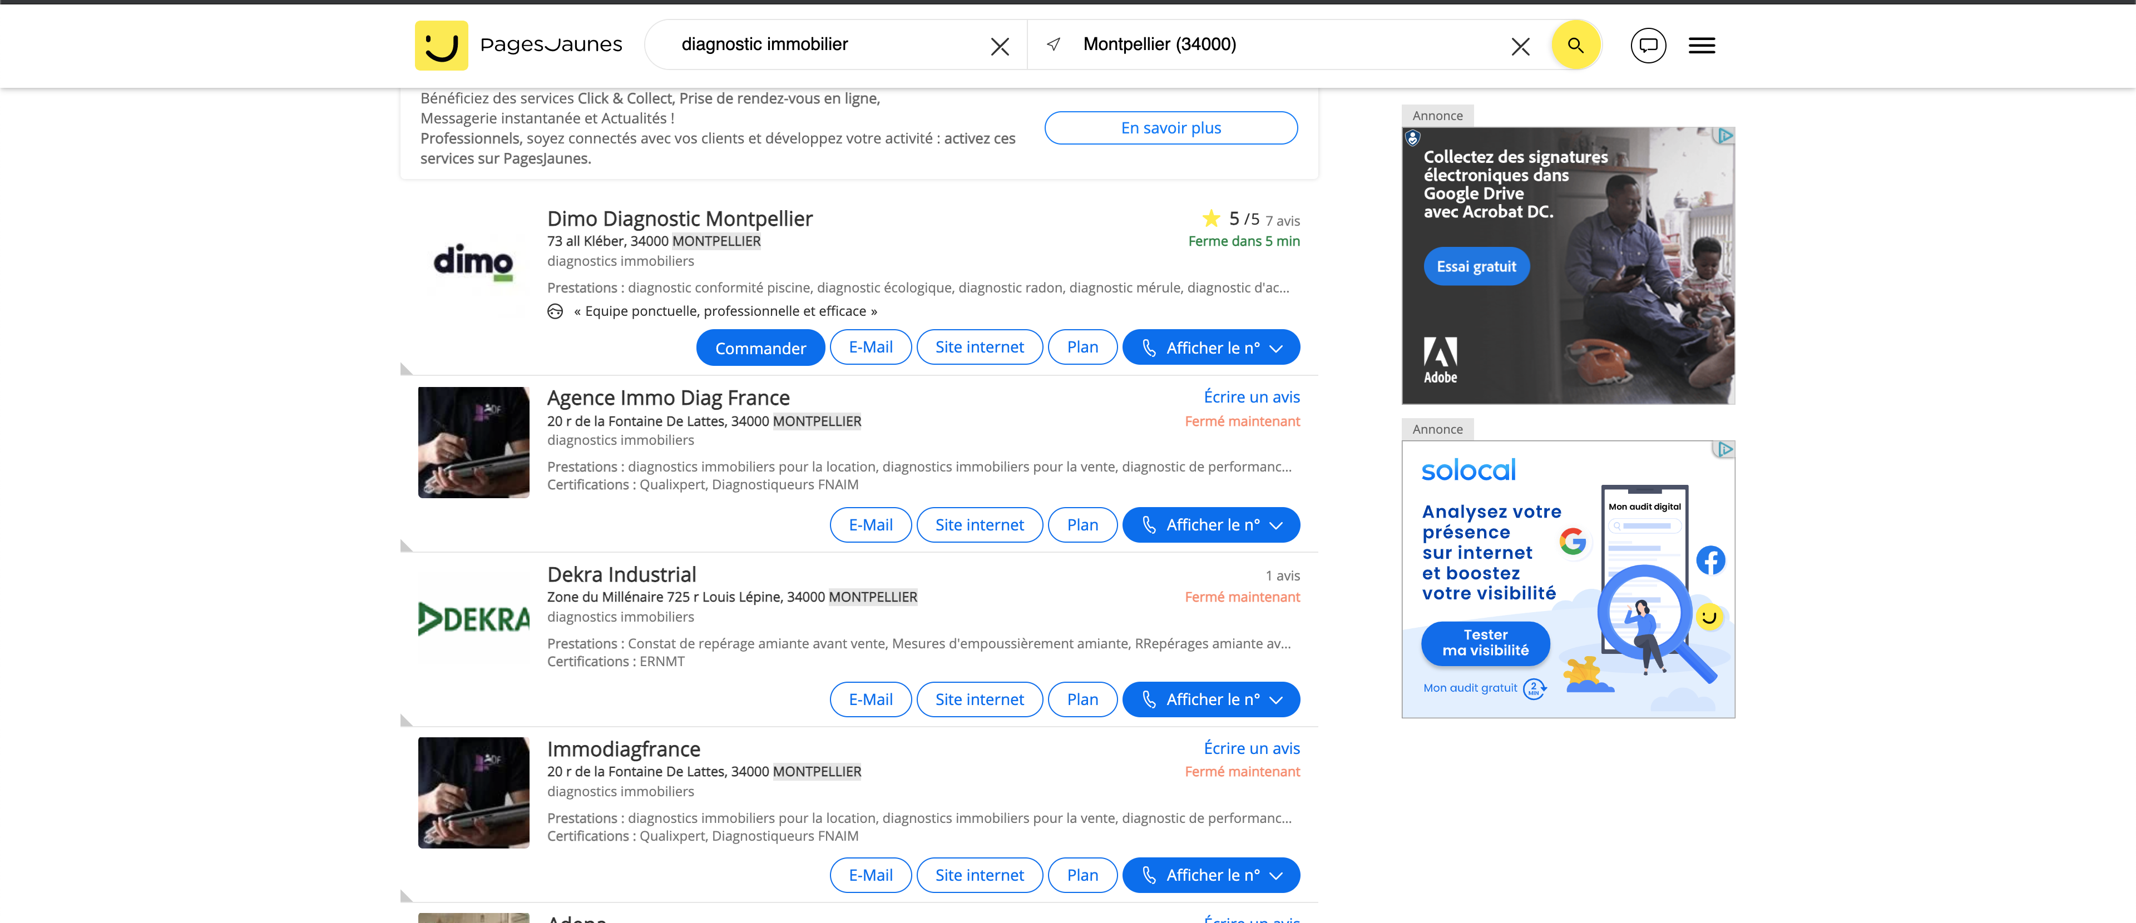2136x923 pixels.
Task: Open Site internet for Dimo Diagnostic
Action: [979, 347]
